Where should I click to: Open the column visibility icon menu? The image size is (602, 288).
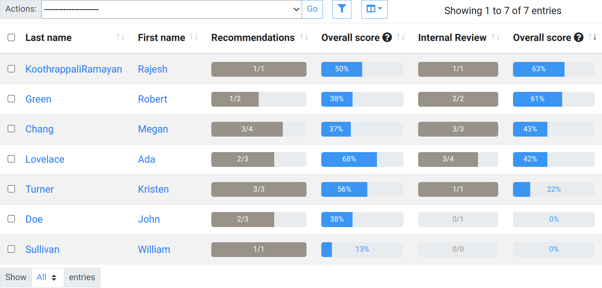click(374, 9)
